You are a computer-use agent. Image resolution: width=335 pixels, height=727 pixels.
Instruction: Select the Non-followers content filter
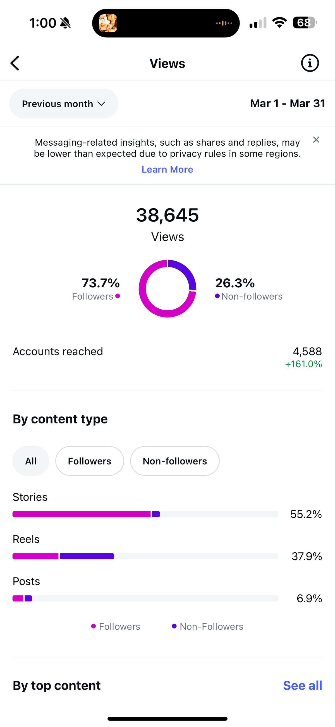tap(175, 461)
